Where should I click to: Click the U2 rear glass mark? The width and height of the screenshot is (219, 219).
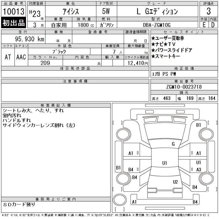pyautogui.click(x=175, y=182)
